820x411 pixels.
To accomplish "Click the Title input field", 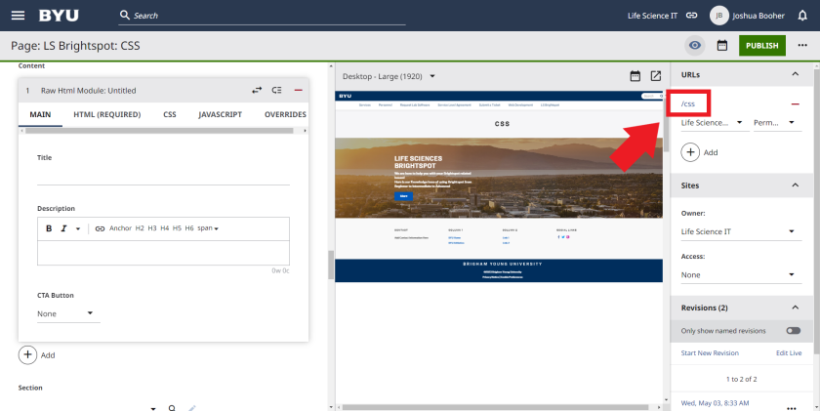I will 163,176.
